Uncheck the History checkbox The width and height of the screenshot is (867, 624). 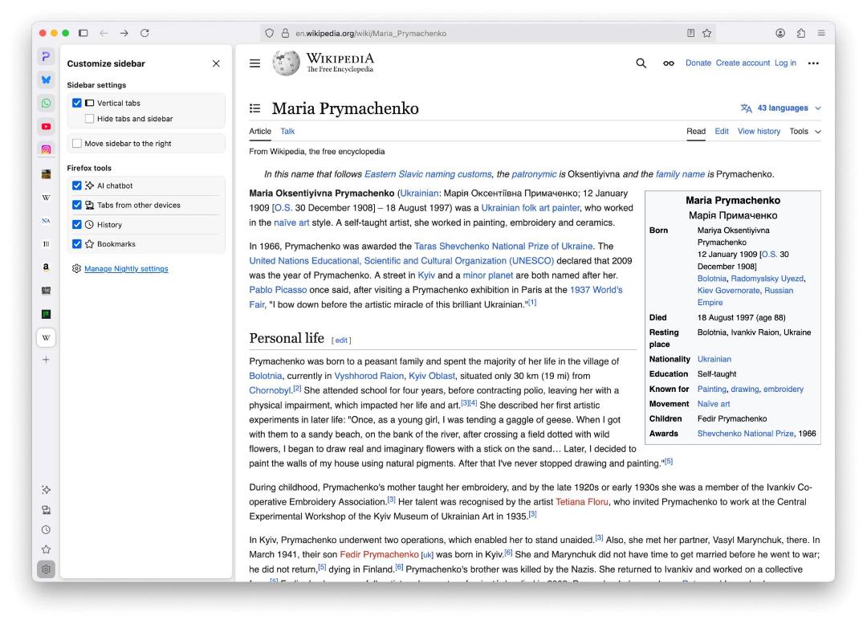[77, 225]
